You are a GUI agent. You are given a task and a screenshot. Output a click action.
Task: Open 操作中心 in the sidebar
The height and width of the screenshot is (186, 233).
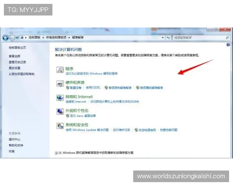click(x=14, y=139)
